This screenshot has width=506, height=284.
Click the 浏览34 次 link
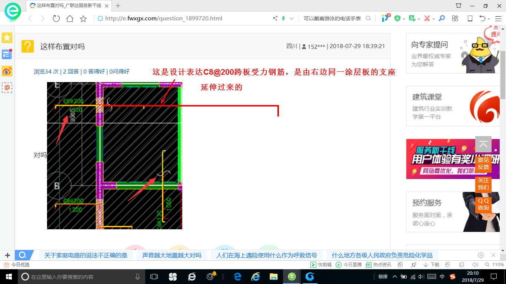pyautogui.click(x=46, y=72)
